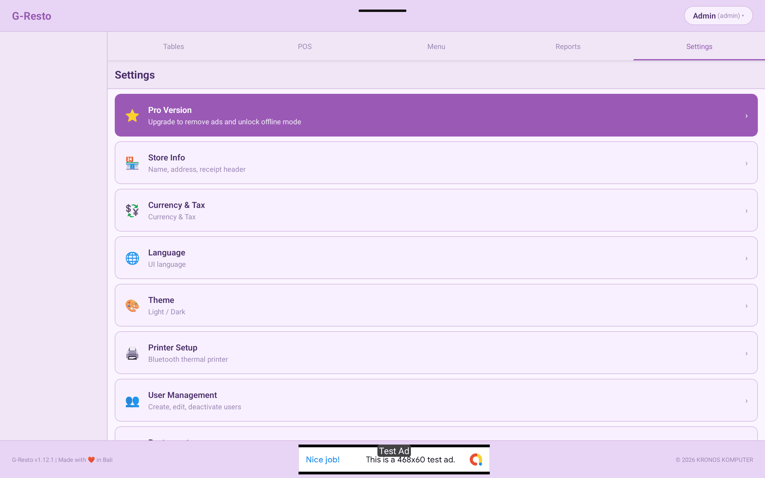765x478 pixels.
Task: Click the Language globe icon
Action: point(132,258)
